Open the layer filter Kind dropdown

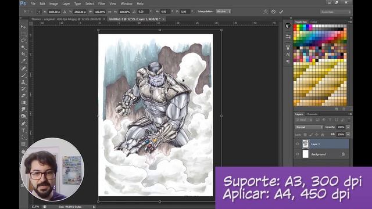click(304, 120)
